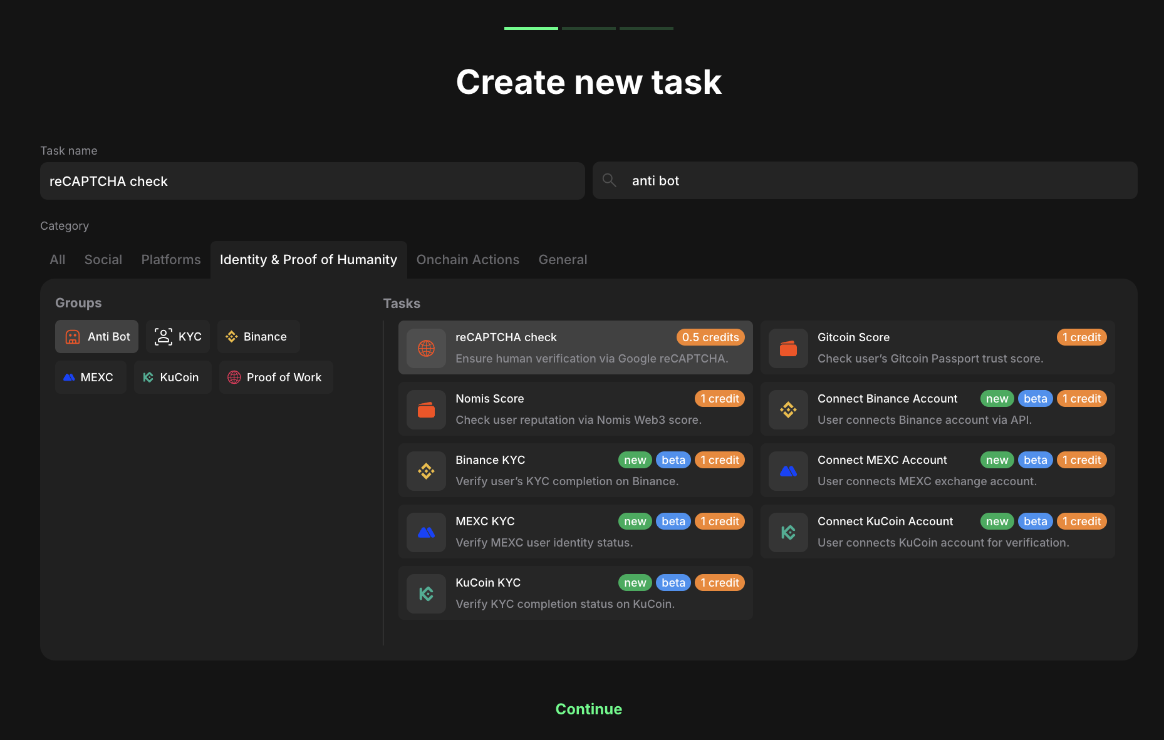Click the KuCoin group logo icon
The height and width of the screenshot is (740, 1164).
[148, 378]
